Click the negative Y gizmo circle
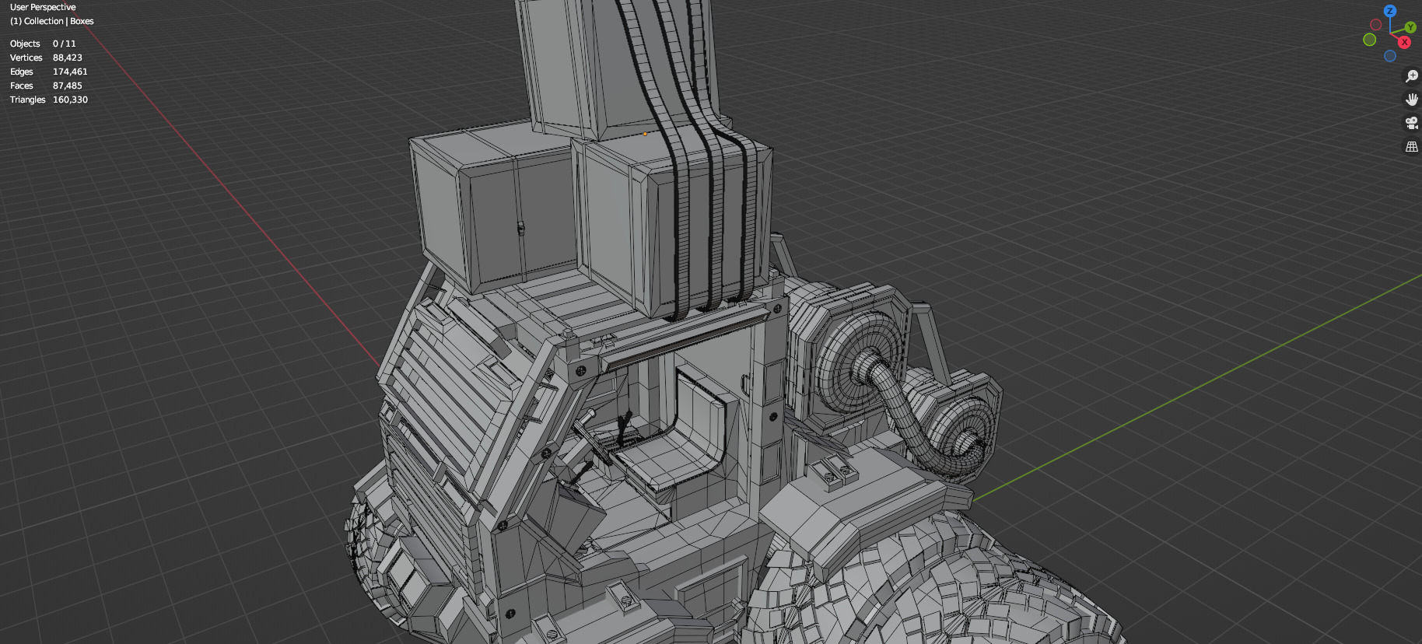Screen dimensions: 1422x644 [x=1370, y=40]
